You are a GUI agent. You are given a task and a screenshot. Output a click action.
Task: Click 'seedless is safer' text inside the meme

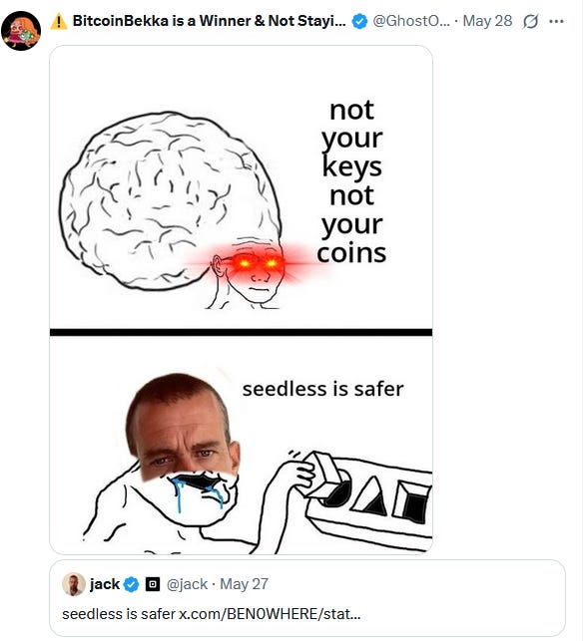tap(322, 389)
